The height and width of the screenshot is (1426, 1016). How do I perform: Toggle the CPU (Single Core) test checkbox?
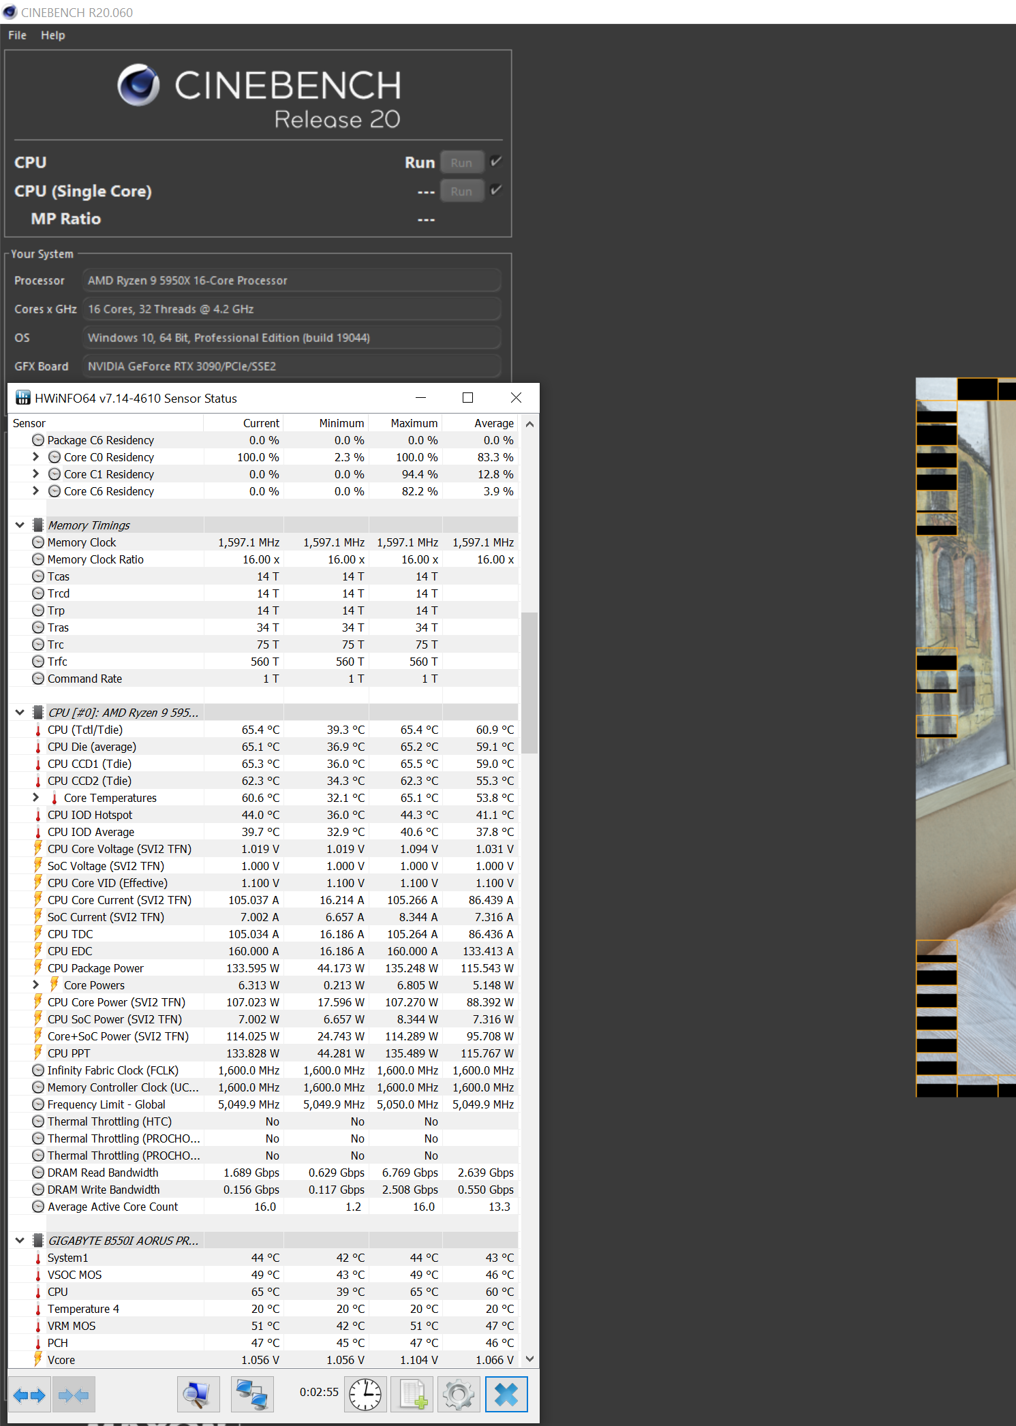(x=496, y=190)
